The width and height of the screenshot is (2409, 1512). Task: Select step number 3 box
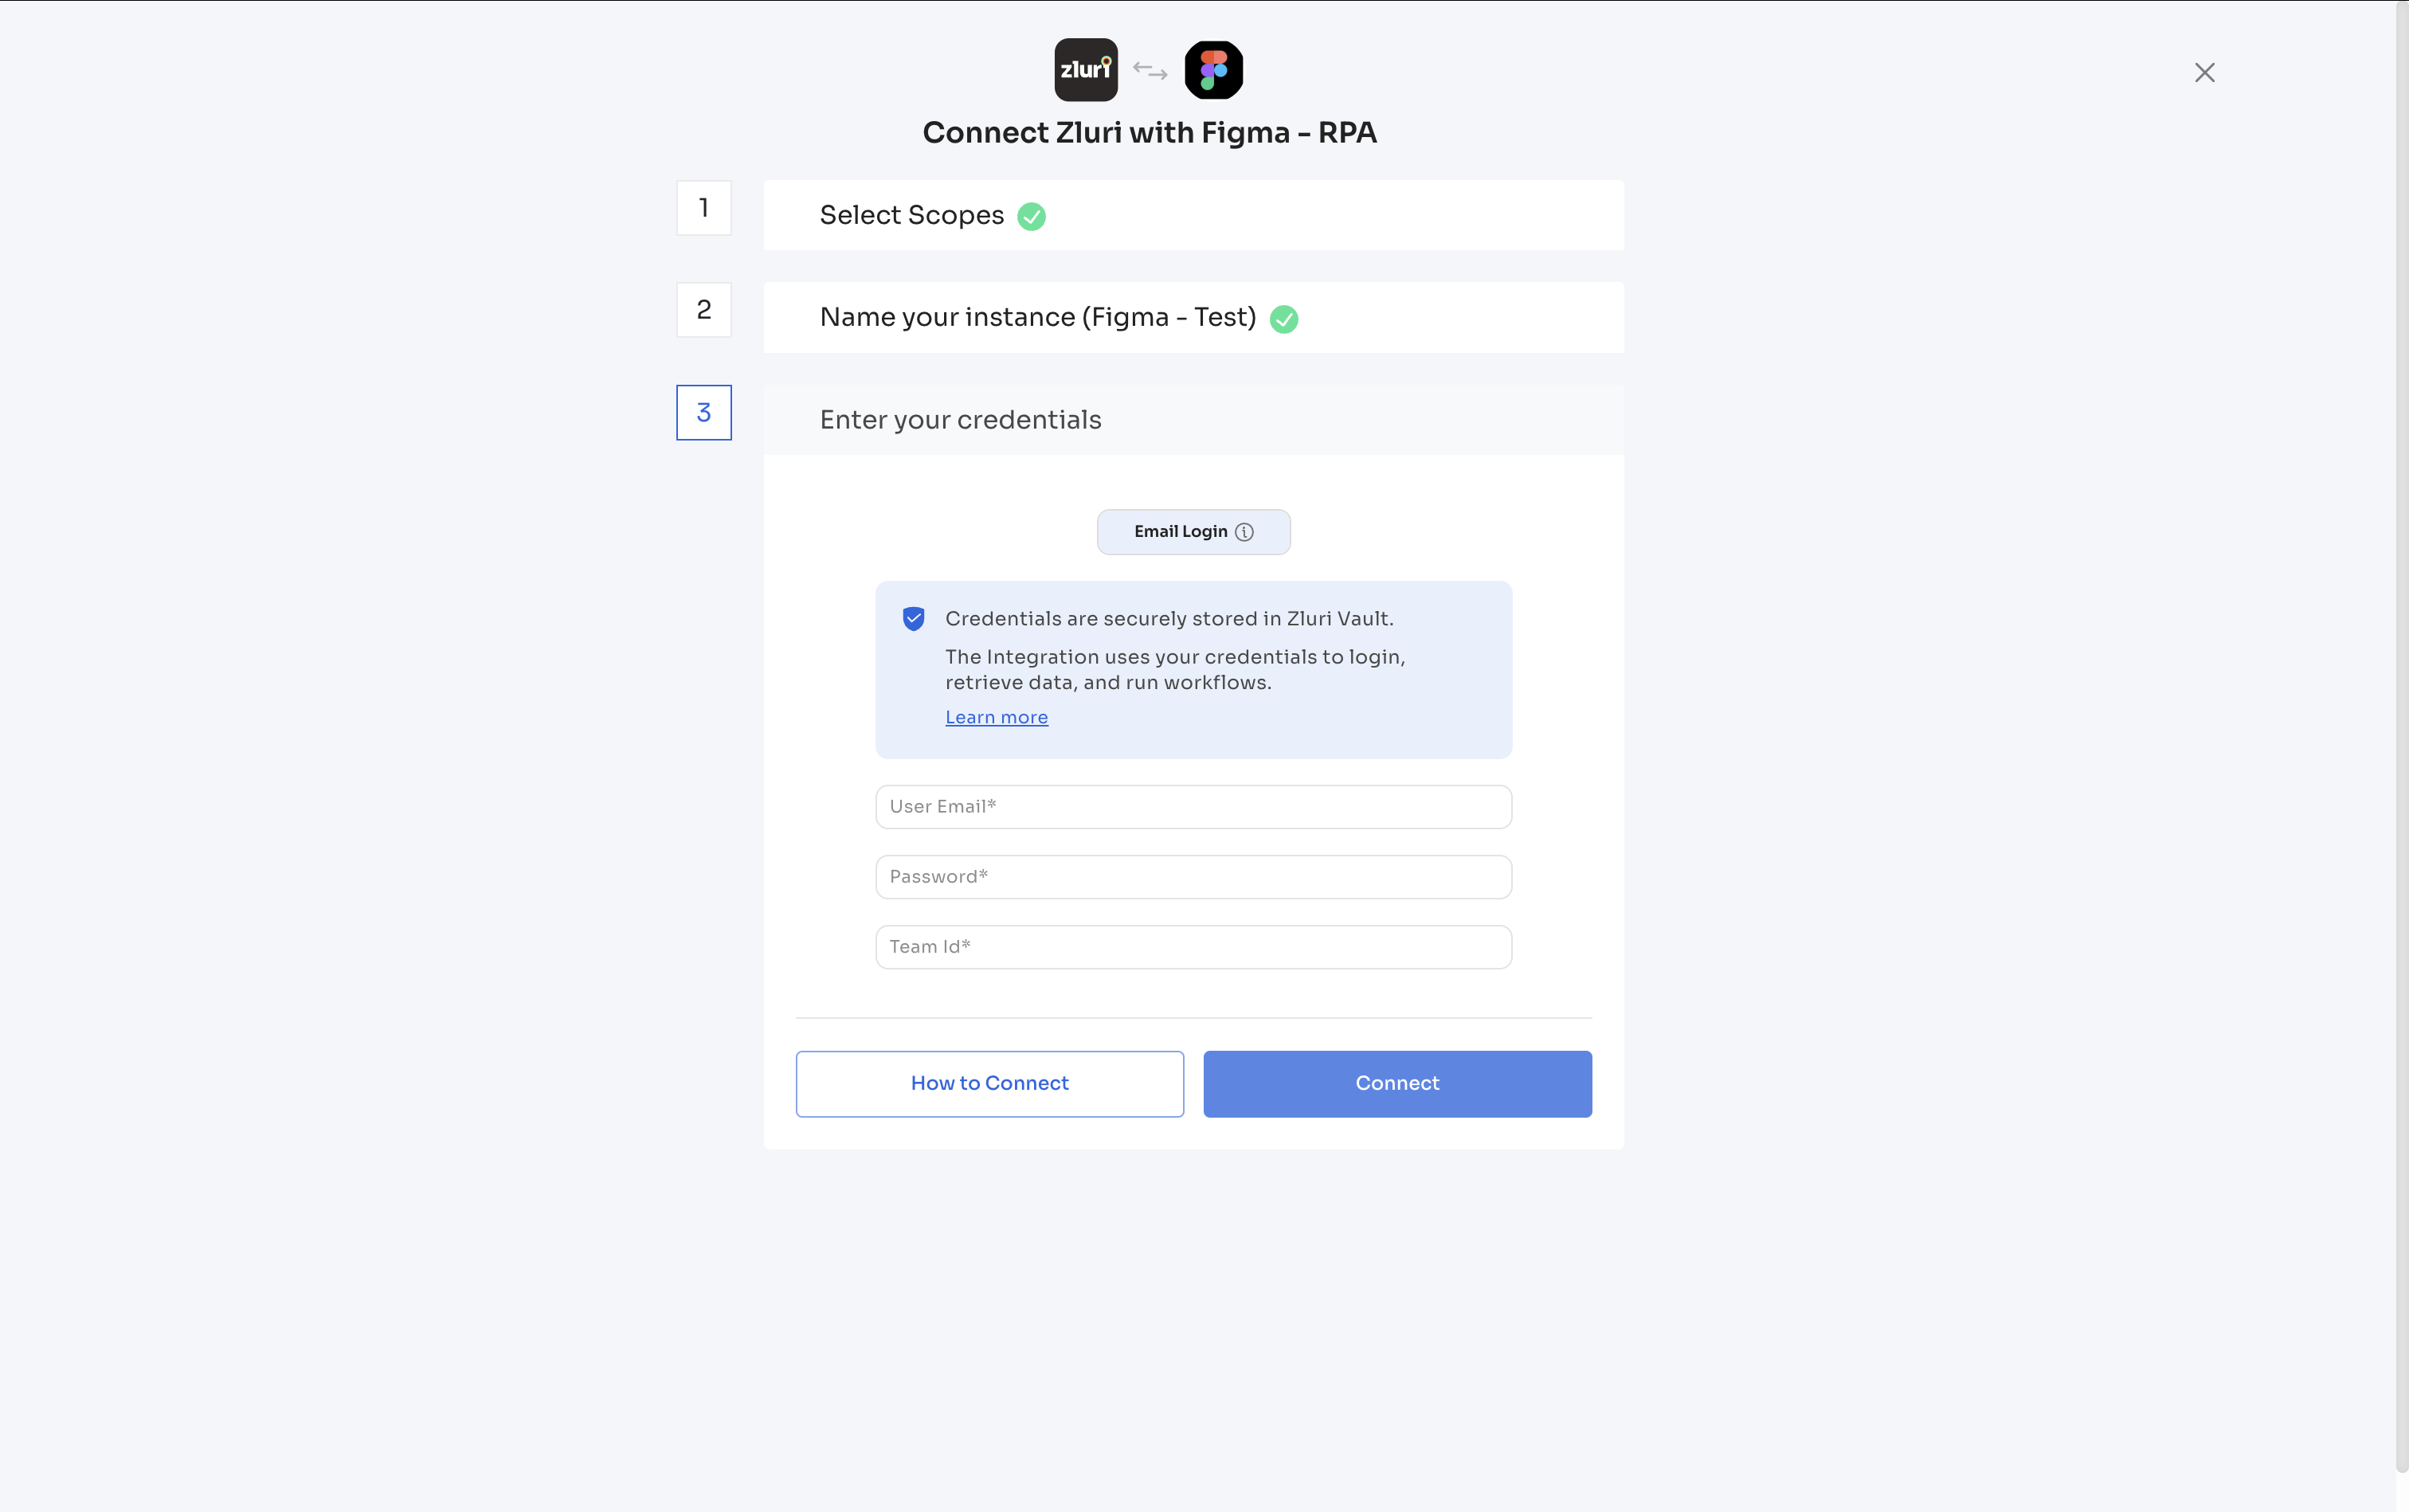click(x=703, y=413)
